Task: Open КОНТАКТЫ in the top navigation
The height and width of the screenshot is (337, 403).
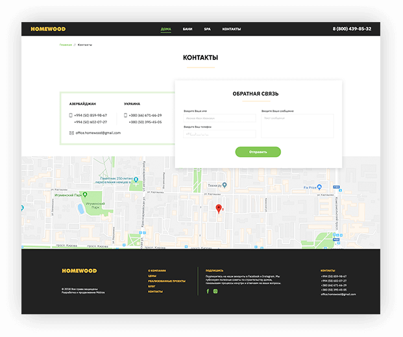Action: [232, 29]
